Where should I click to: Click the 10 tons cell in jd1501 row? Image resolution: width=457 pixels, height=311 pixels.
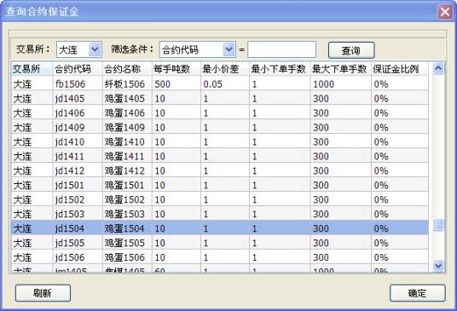point(176,185)
